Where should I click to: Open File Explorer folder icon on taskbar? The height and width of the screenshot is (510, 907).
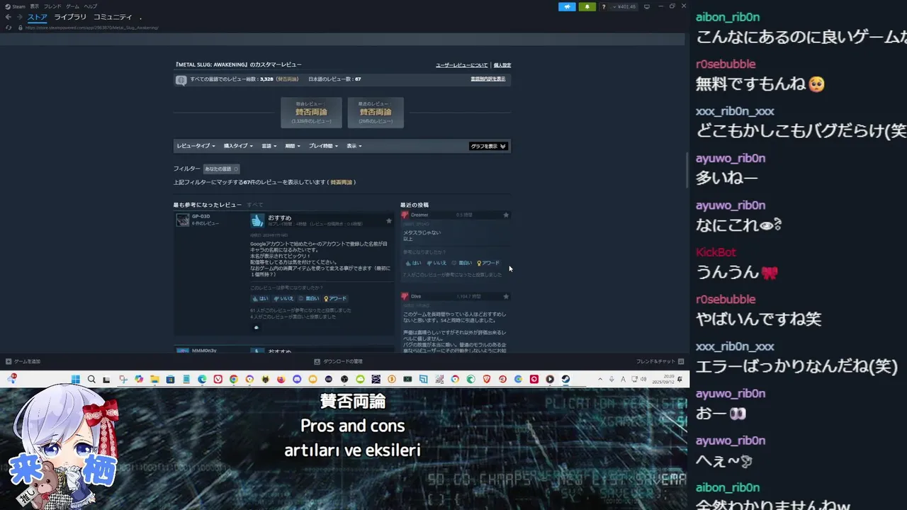tap(154, 380)
